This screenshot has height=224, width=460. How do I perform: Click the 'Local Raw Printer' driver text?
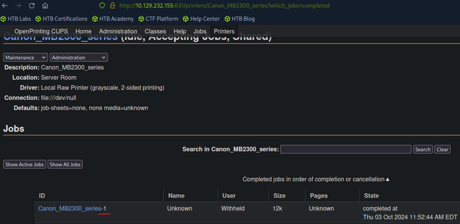tap(103, 88)
